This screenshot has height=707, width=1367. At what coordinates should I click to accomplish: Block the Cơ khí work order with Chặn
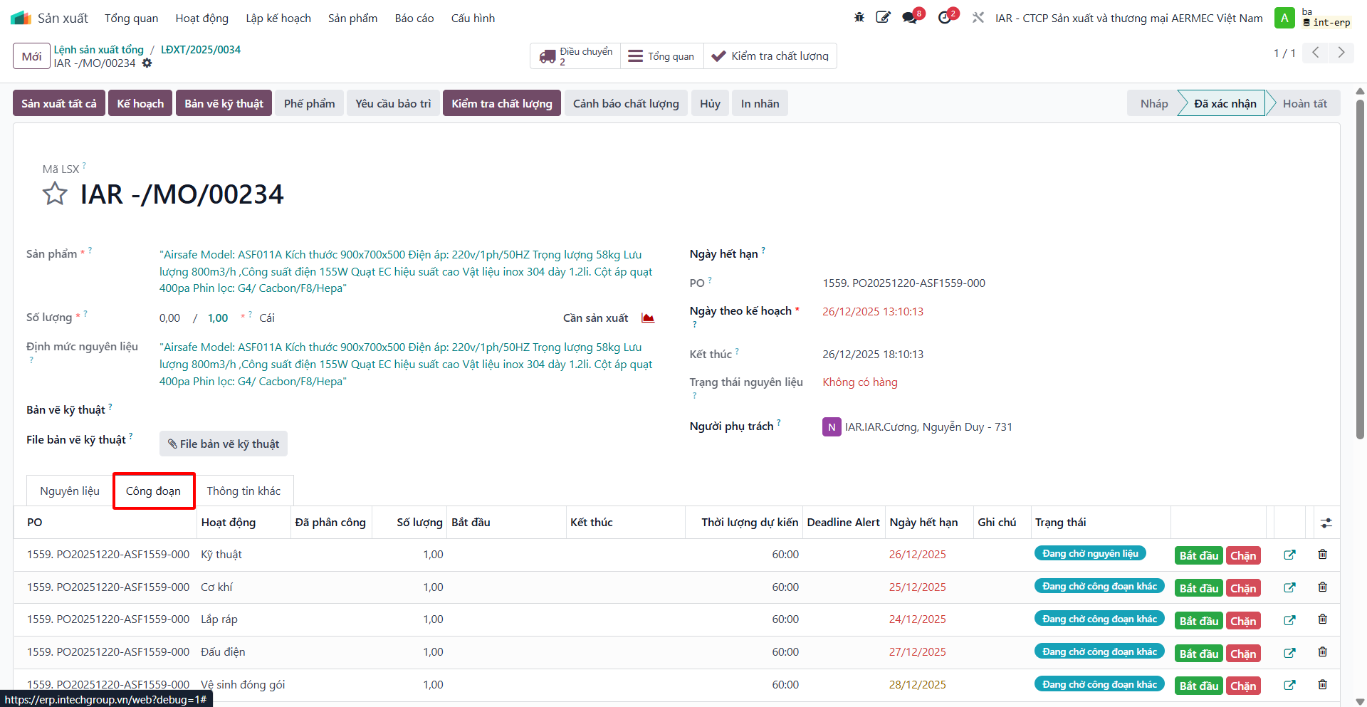coord(1243,588)
